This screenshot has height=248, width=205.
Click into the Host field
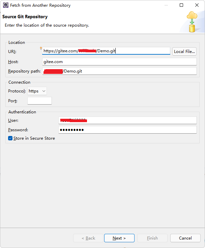pyautogui.click(x=119, y=61)
